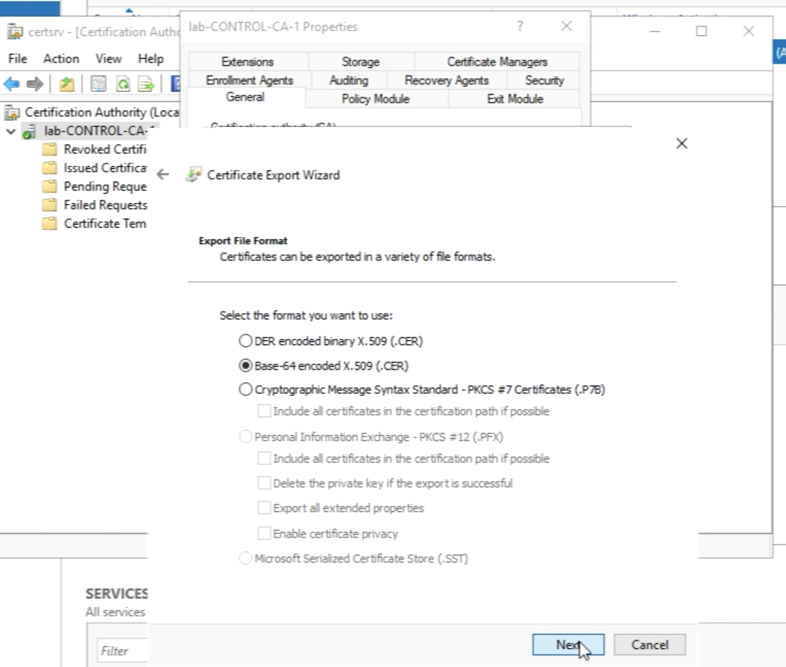Switch to the Auditing tab

(349, 80)
